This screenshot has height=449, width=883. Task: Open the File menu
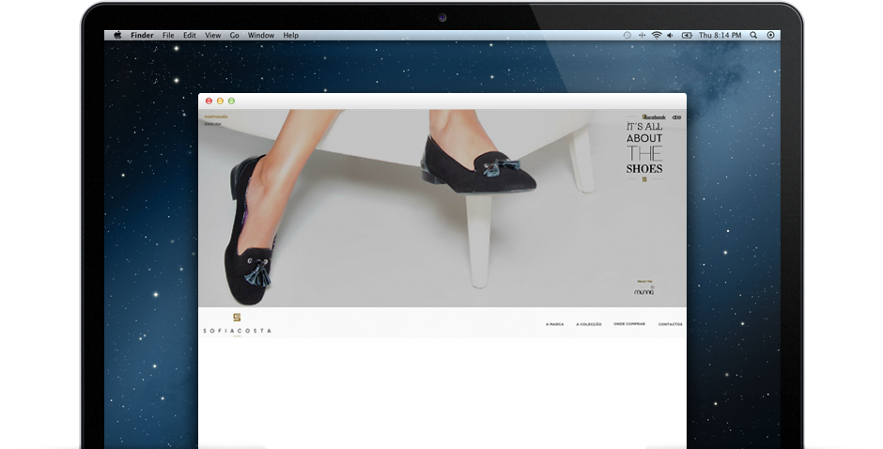click(x=168, y=35)
